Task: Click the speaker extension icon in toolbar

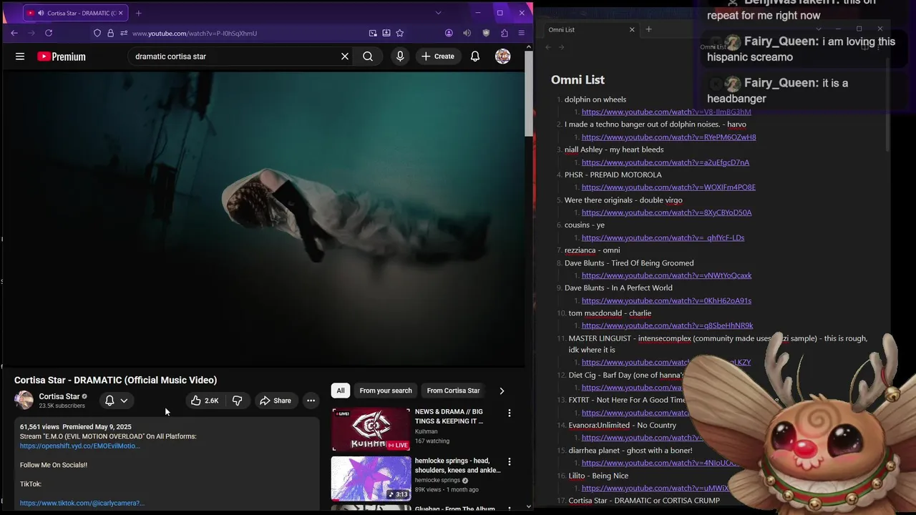Action: (x=467, y=33)
